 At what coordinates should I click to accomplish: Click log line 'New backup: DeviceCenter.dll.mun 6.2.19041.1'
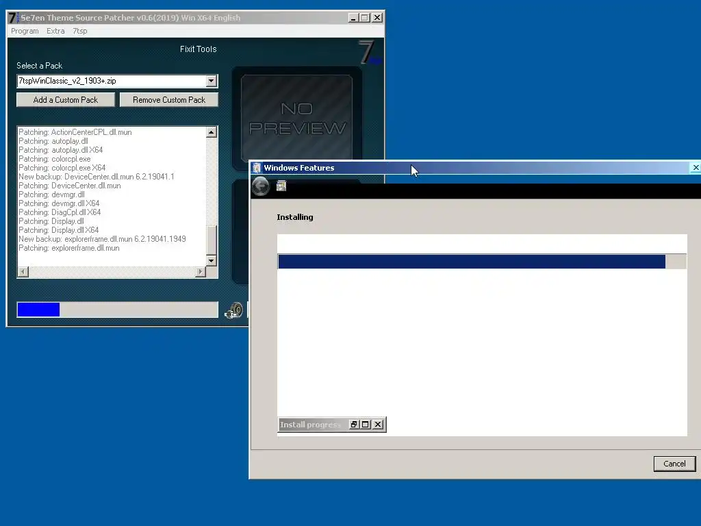coord(96,177)
